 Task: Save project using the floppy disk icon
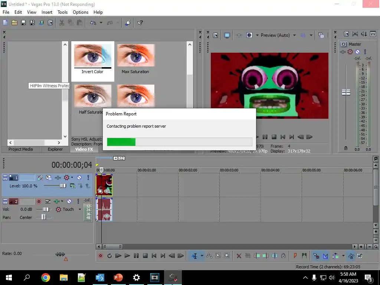(x=23, y=23)
